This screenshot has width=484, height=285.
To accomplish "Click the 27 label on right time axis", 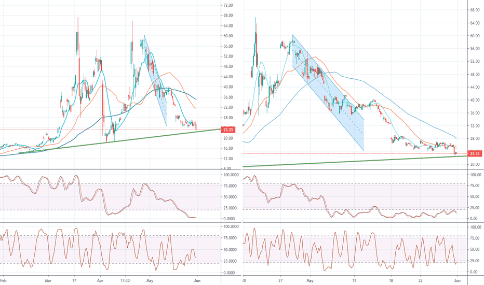I will click(280, 281).
